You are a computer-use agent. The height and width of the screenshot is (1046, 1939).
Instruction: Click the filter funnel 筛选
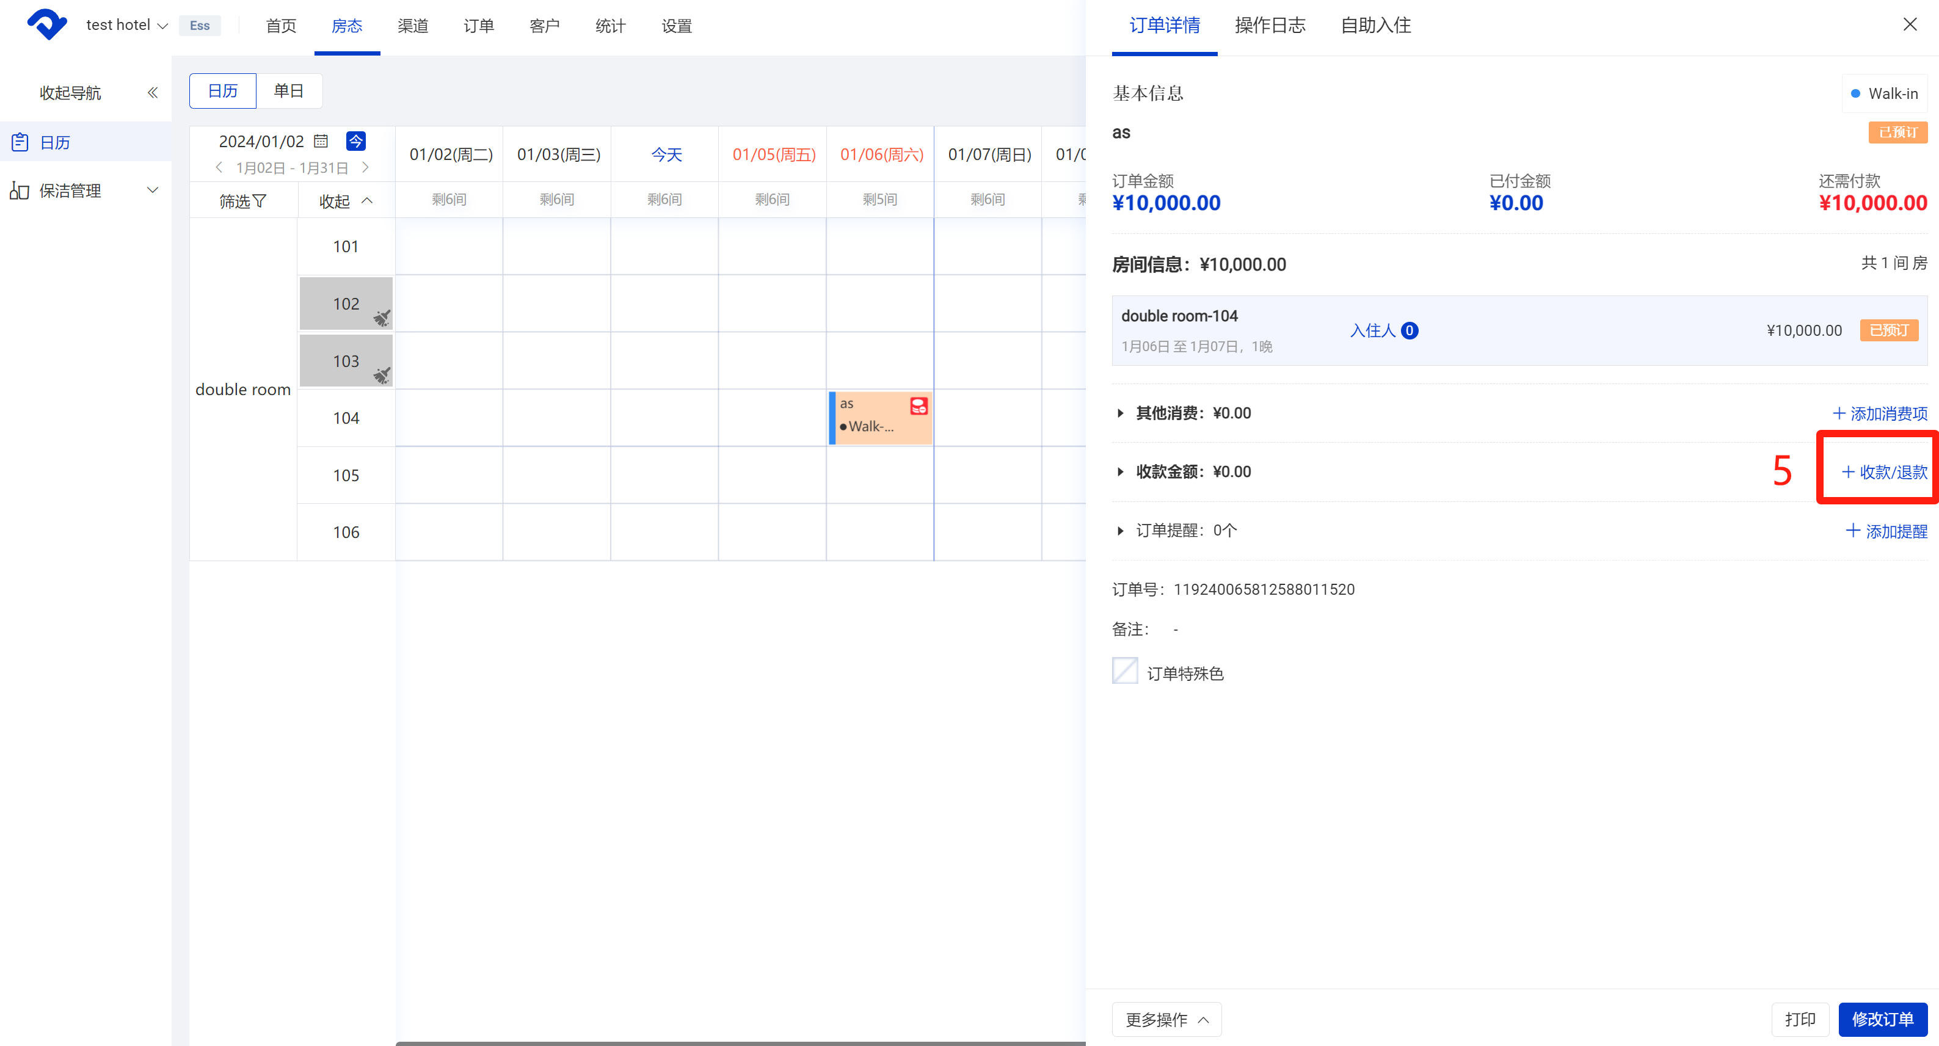[x=243, y=201]
